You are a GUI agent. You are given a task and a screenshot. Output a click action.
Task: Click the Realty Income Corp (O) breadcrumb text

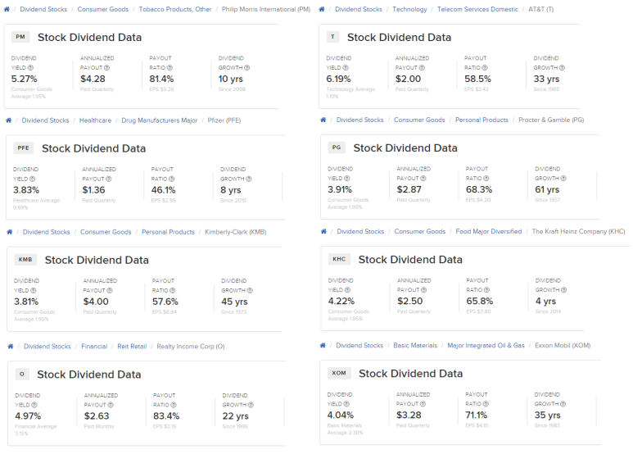tap(191, 346)
